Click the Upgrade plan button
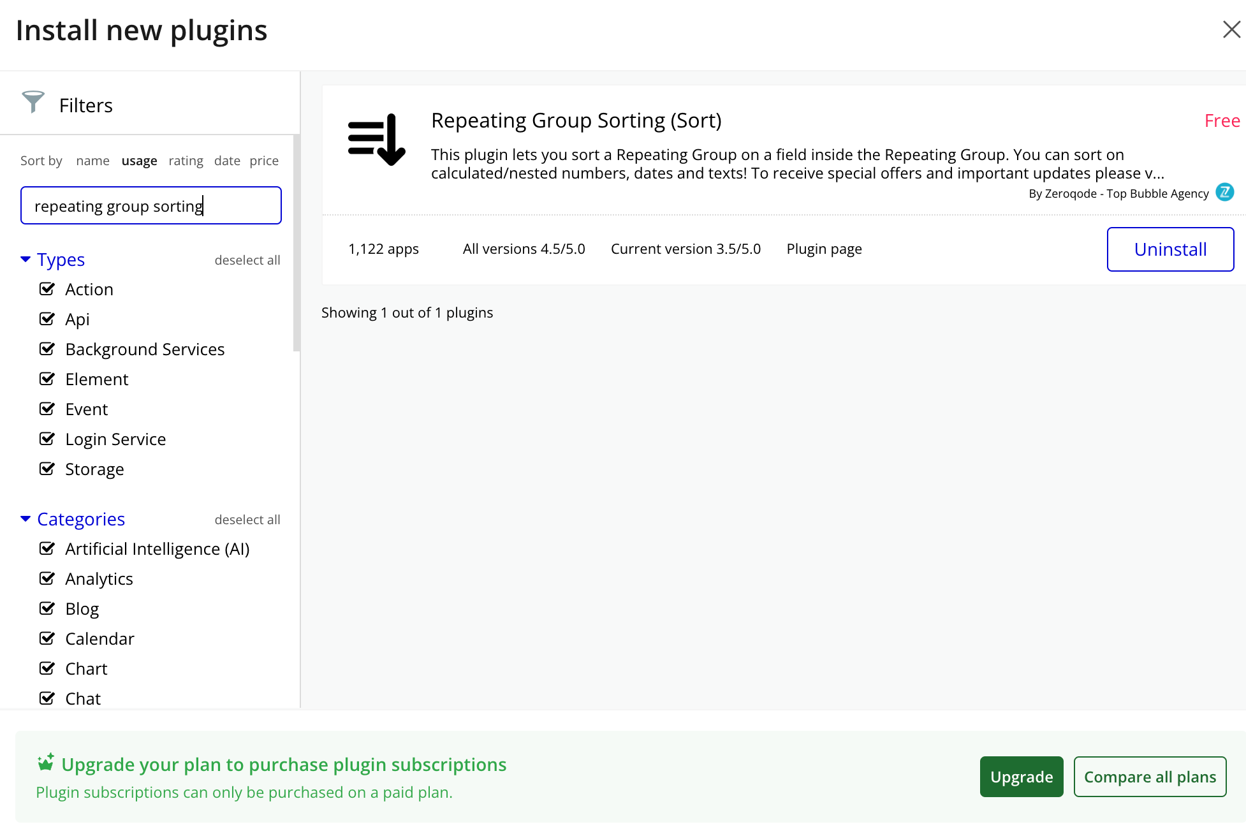1246x829 pixels. (1022, 777)
